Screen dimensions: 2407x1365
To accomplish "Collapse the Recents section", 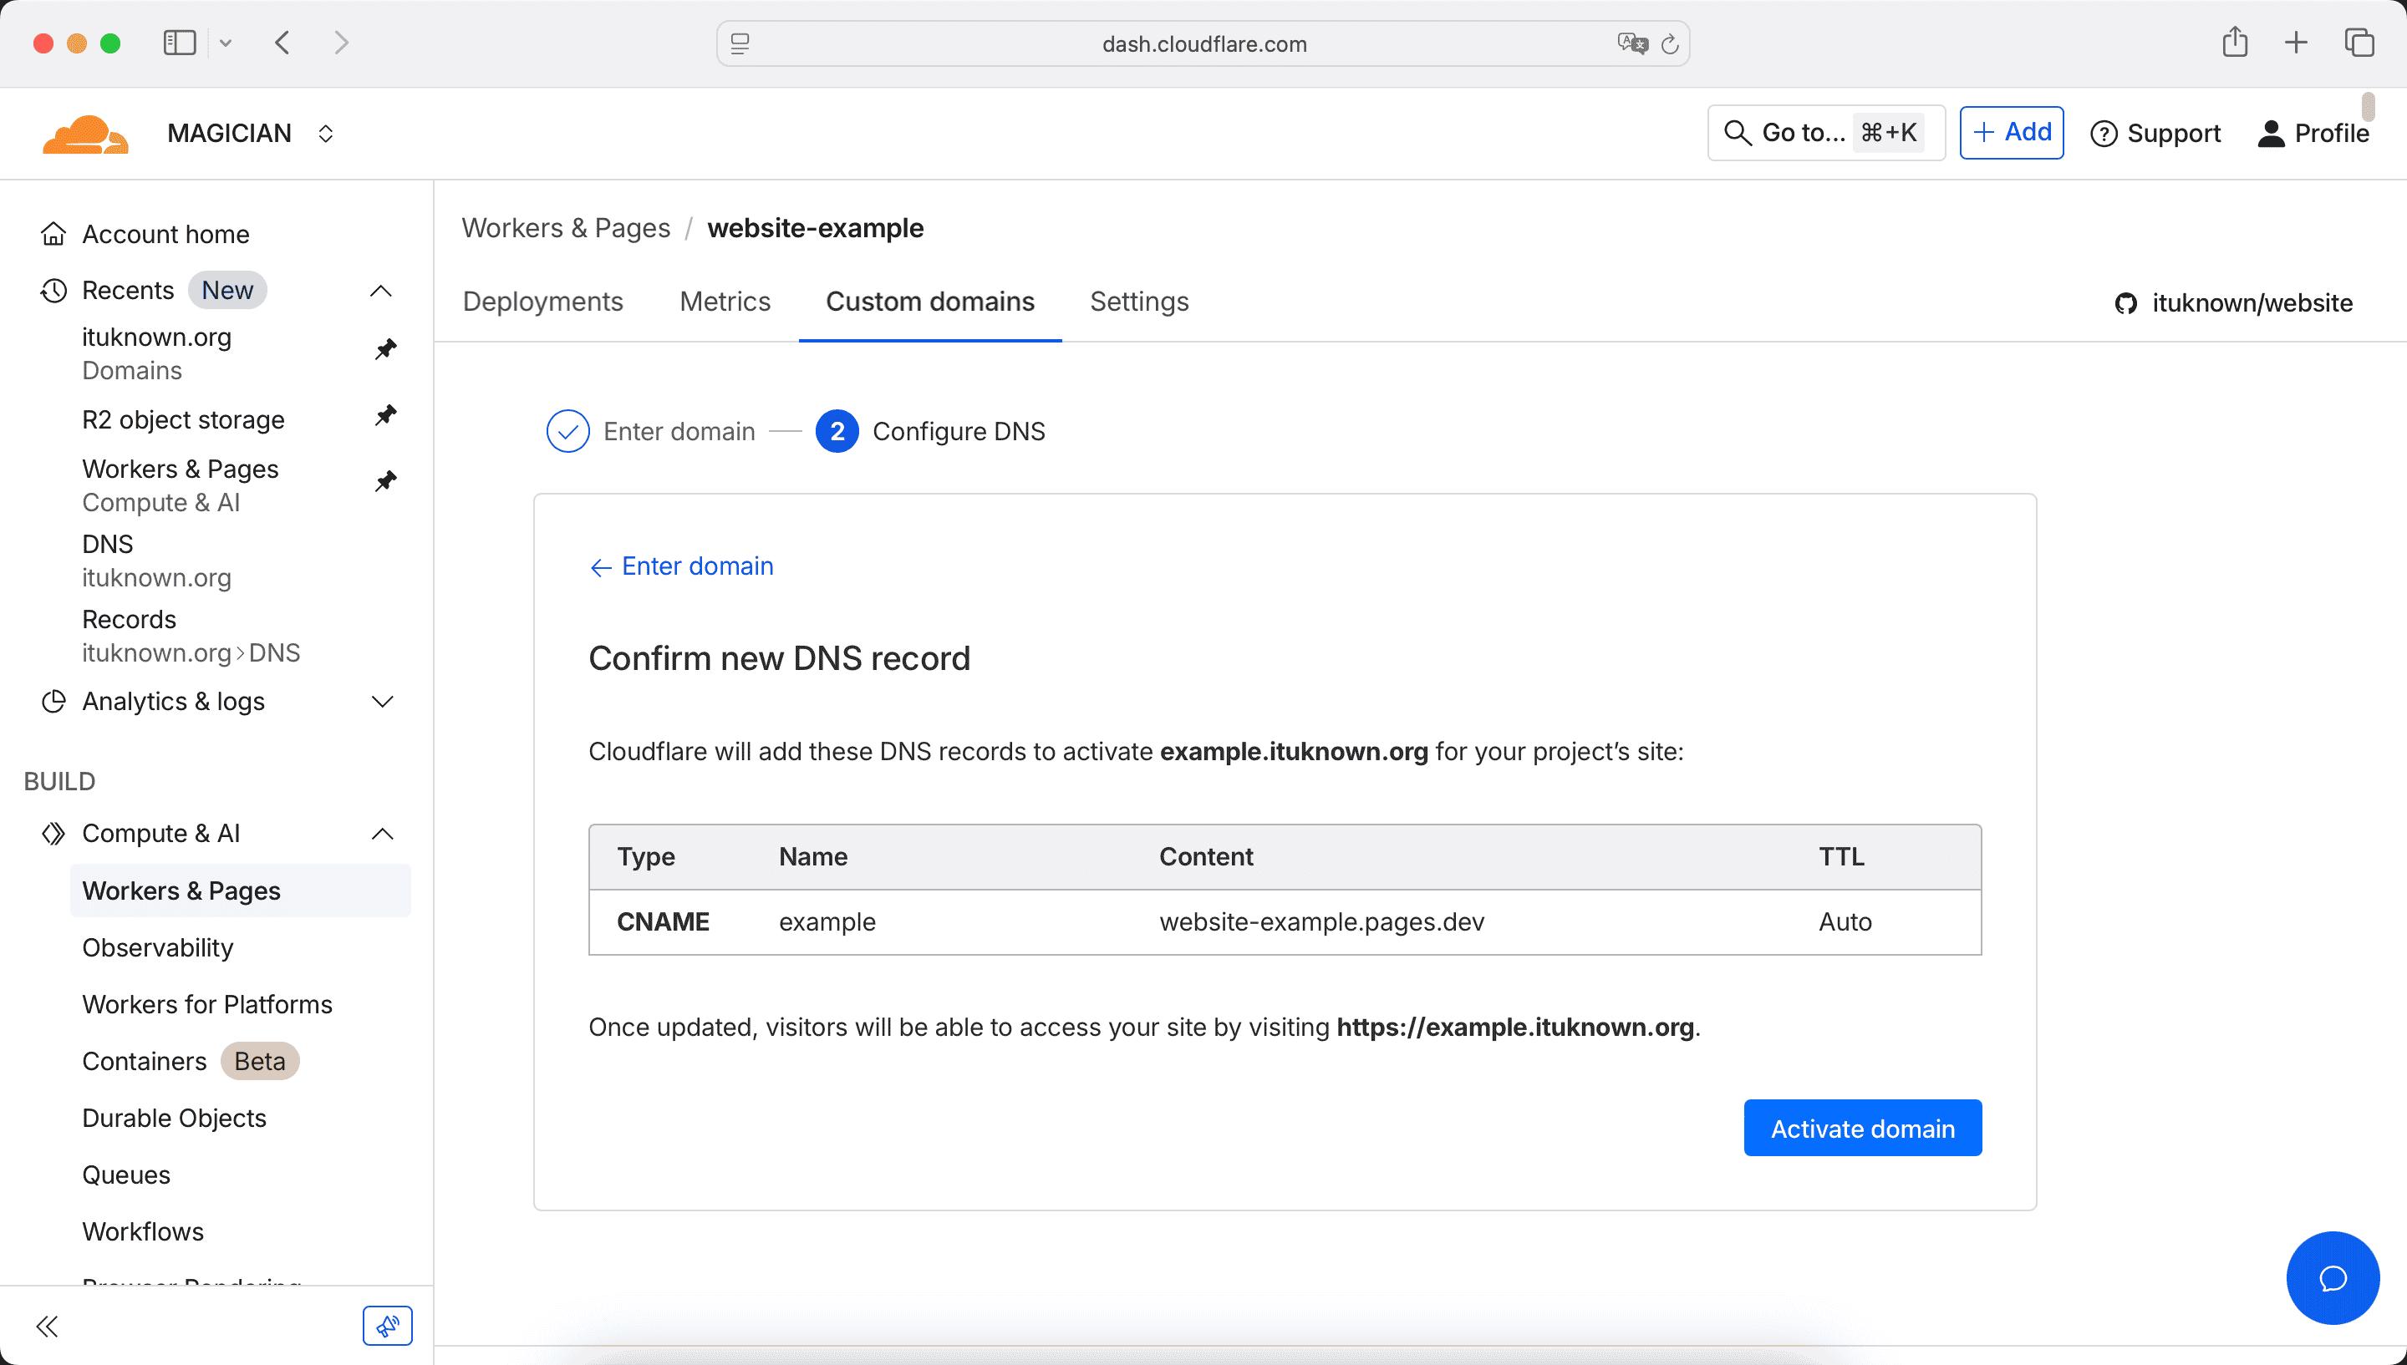I will pos(381,291).
